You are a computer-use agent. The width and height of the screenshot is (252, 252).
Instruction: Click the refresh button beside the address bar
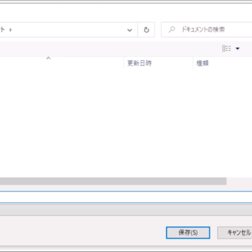[146, 30]
